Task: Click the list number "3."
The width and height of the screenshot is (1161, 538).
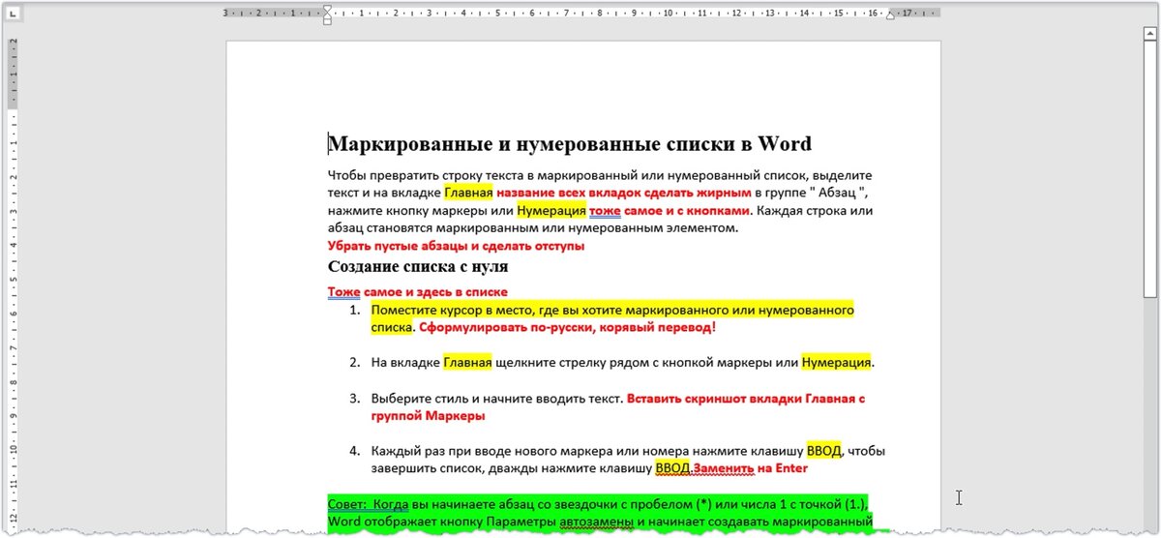Action: pyautogui.click(x=354, y=399)
